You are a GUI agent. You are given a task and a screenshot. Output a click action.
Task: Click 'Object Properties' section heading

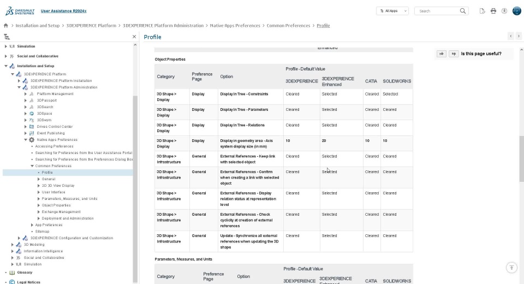(x=170, y=59)
